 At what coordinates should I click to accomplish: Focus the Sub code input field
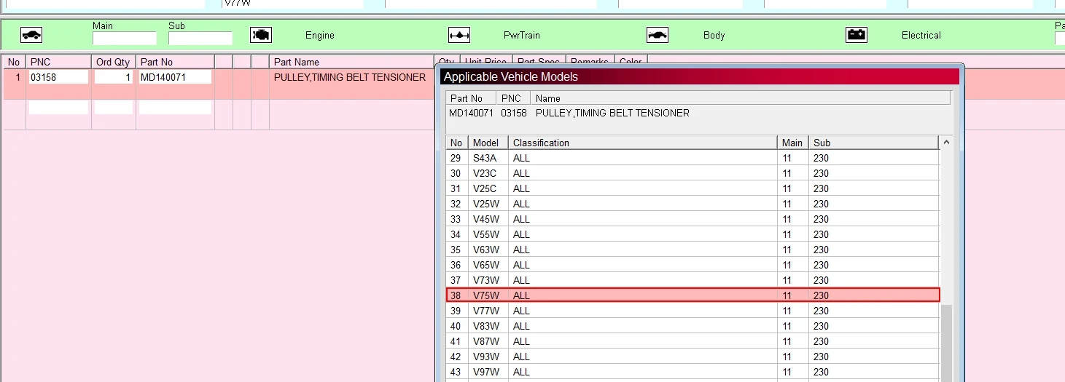click(200, 39)
